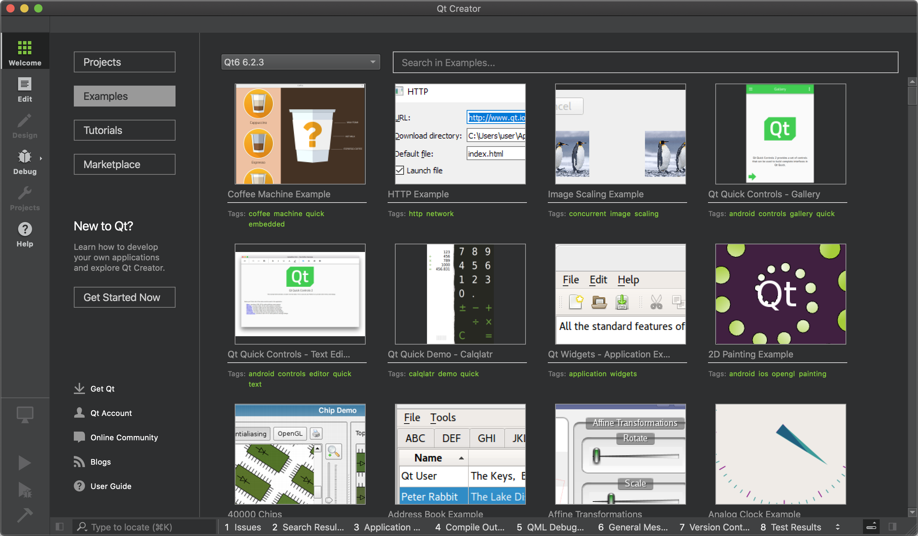918x536 pixels.
Task: Open the Help mode
Action: coord(25,234)
